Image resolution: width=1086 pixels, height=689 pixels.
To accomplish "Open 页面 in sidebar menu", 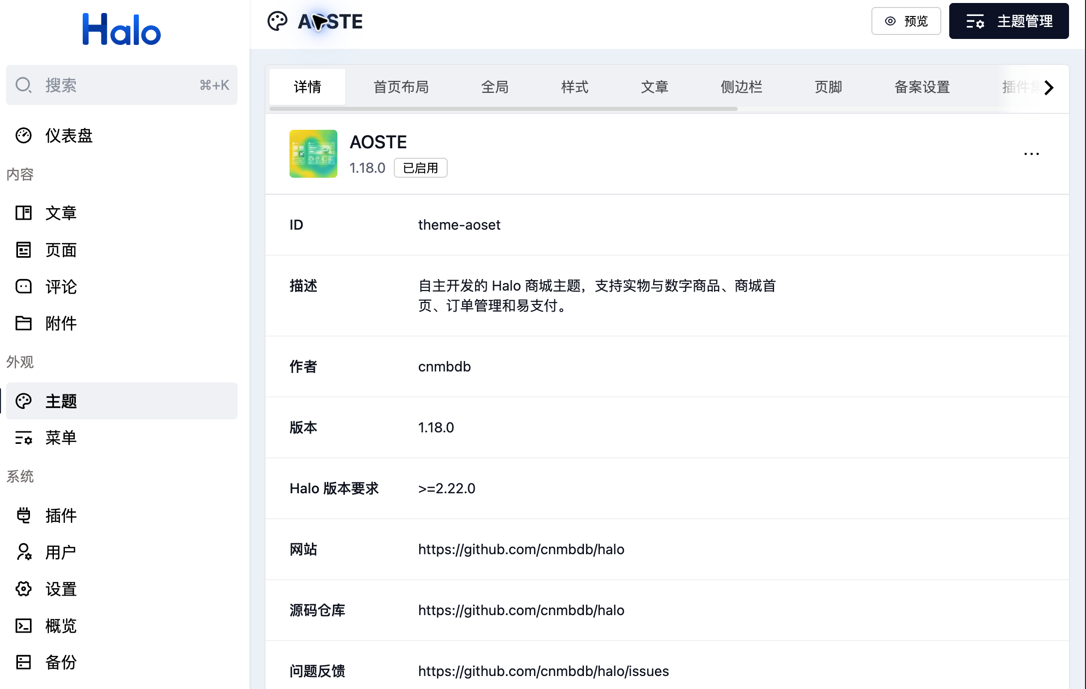I will click(122, 250).
